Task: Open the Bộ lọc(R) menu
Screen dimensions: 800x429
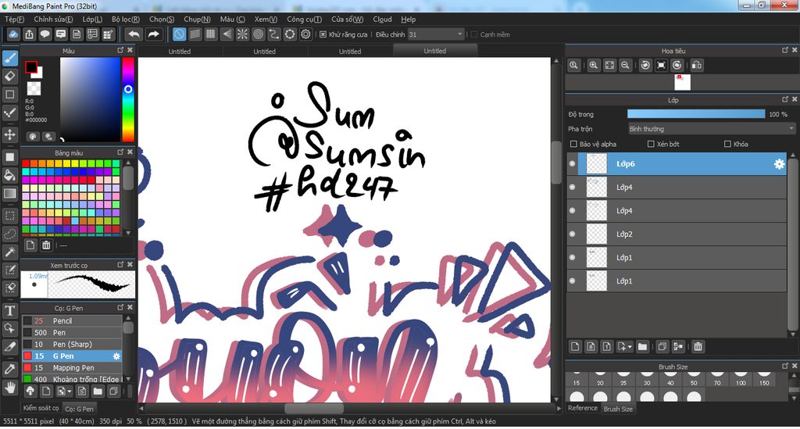Action: click(126, 20)
